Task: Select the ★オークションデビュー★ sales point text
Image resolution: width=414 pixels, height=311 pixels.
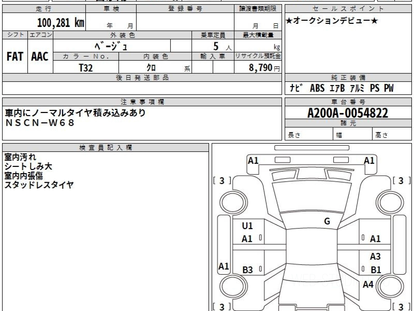Action: click(x=332, y=21)
